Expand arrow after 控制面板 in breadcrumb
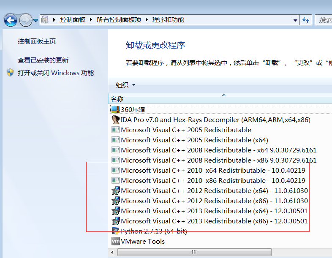 [x=91, y=20]
